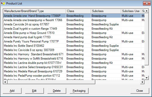
Task: Click the Close button at bottom right
Action: coord(140,91)
